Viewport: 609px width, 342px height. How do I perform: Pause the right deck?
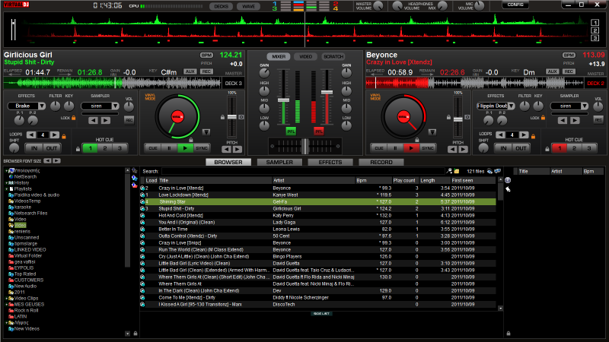tap(395, 148)
